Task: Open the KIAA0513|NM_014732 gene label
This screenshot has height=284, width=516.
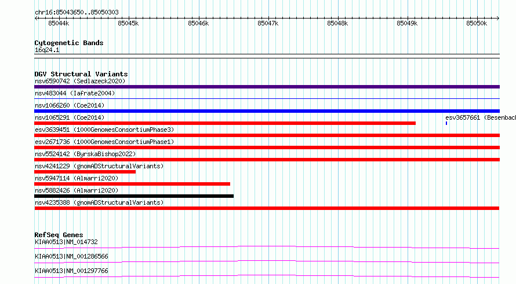Action: tap(66, 242)
